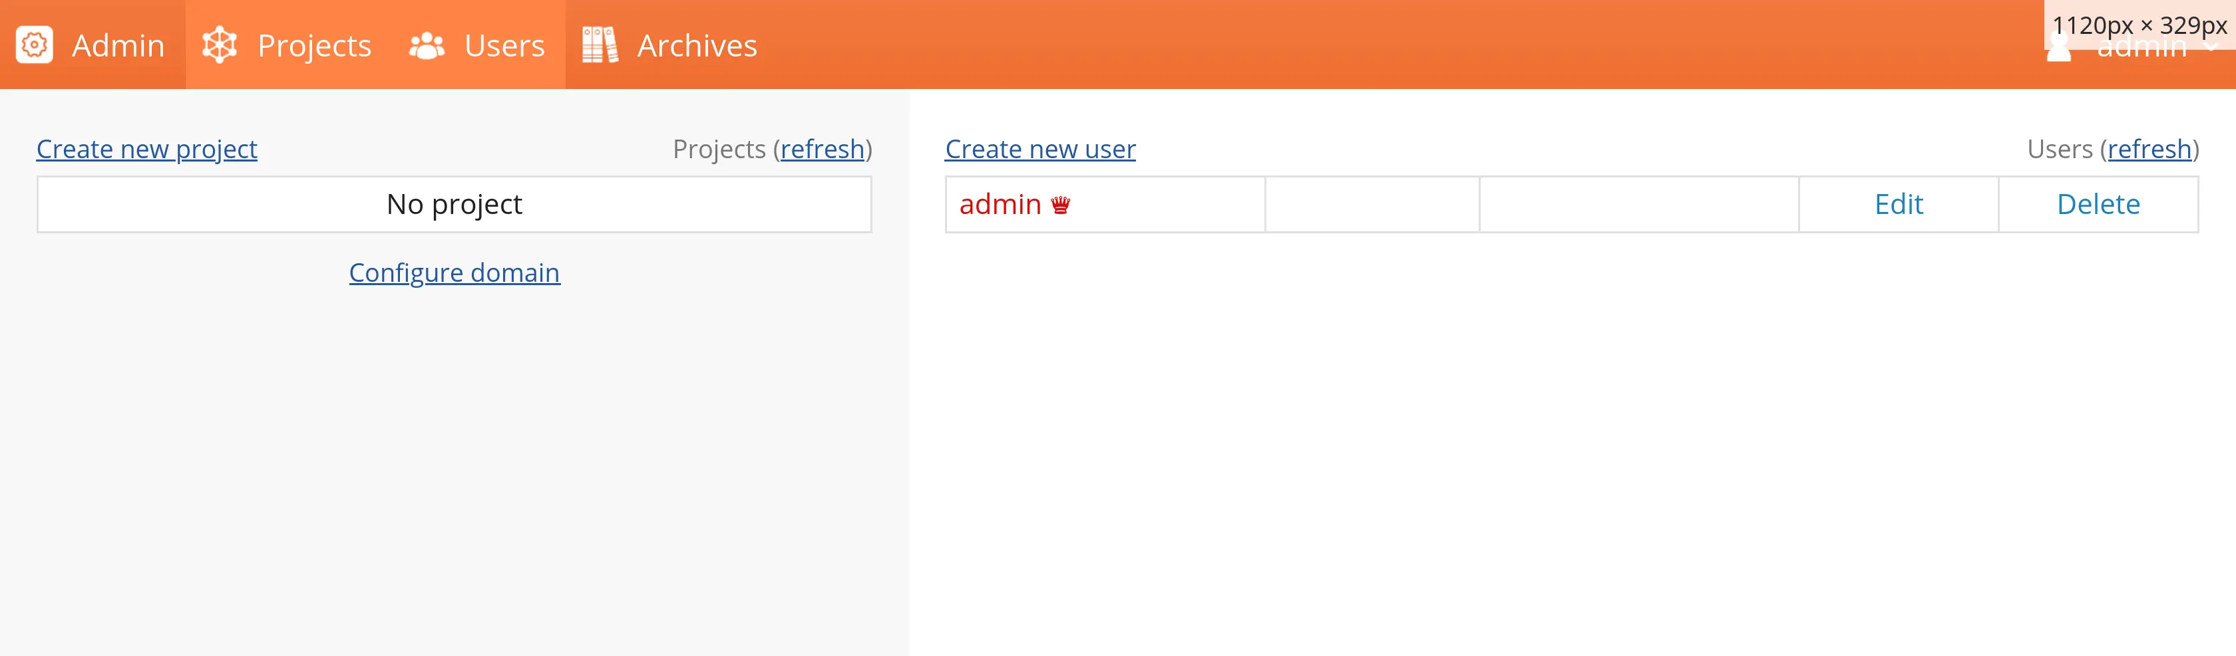The width and height of the screenshot is (2236, 656).
Task: Open the Projects tab label
Action: click(x=314, y=45)
